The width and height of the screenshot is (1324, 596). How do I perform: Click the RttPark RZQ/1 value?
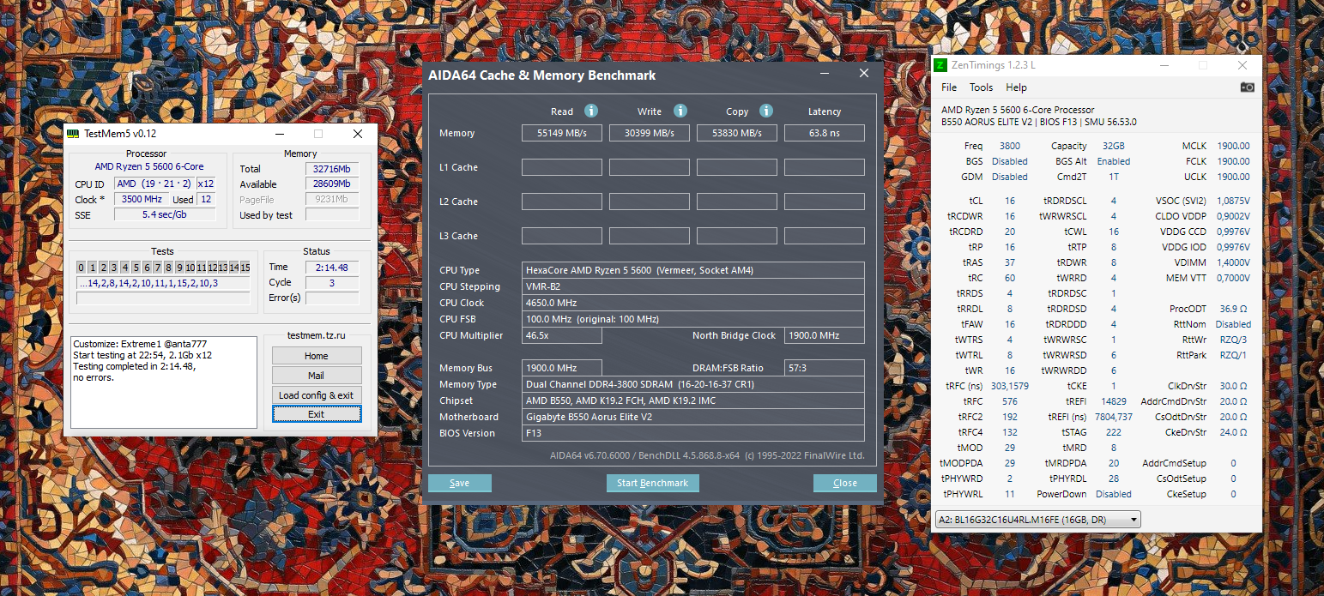(x=1234, y=355)
